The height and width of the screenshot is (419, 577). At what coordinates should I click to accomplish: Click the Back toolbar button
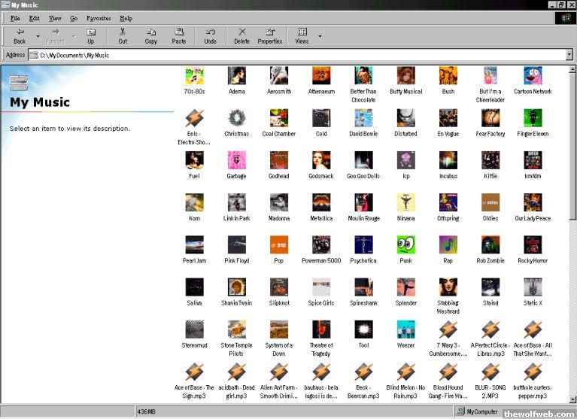pyautogui.click(x=20, y=35)
